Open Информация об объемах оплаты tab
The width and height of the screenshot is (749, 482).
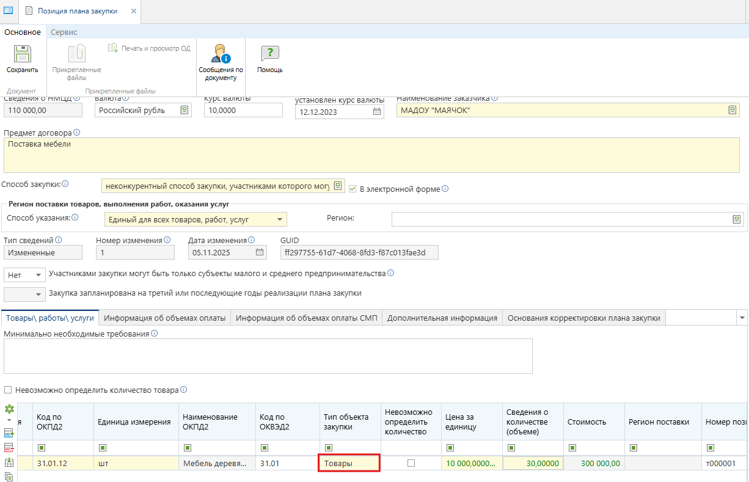[x=165, y=318]
